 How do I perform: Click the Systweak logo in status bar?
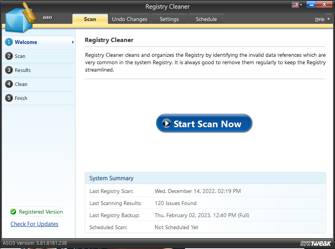(316, 243)
